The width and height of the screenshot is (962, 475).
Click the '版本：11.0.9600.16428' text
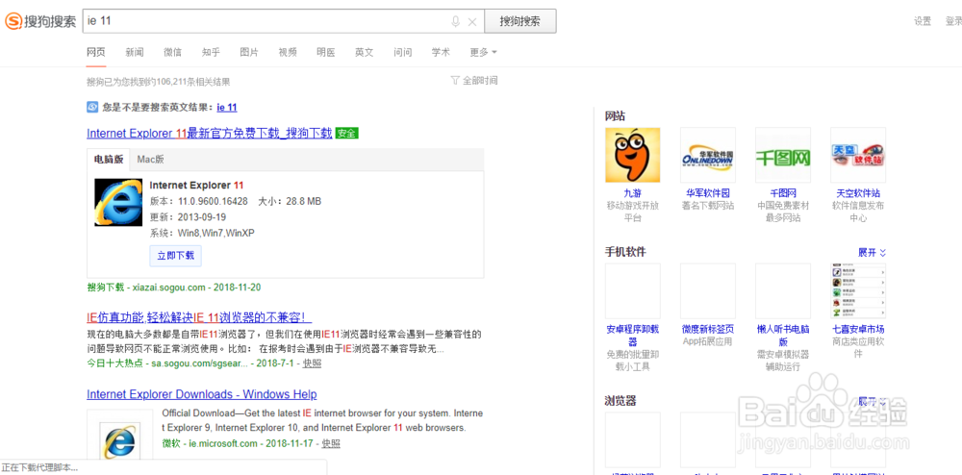point(199,201)
